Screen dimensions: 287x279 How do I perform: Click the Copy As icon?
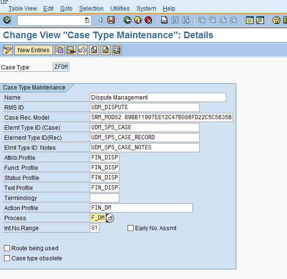[x=60, y=50]
